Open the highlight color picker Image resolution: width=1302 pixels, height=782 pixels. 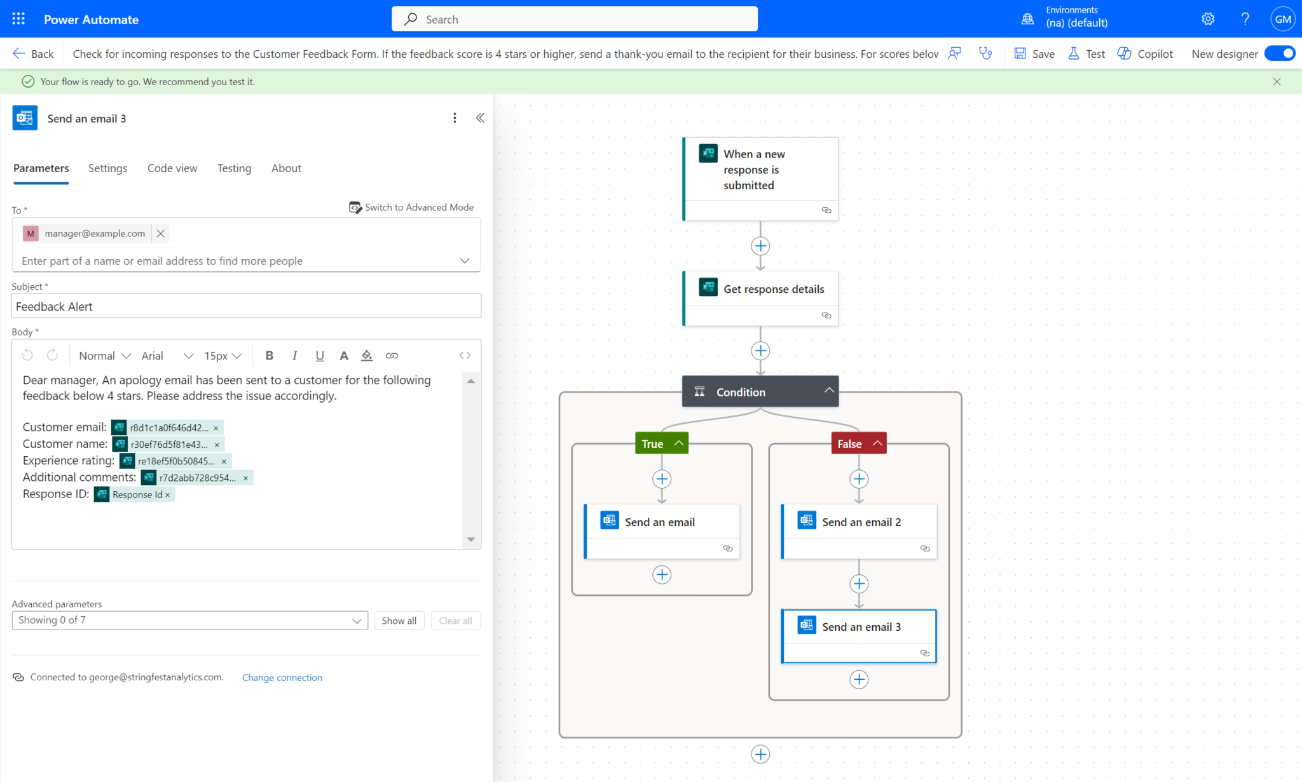point(367,356)
